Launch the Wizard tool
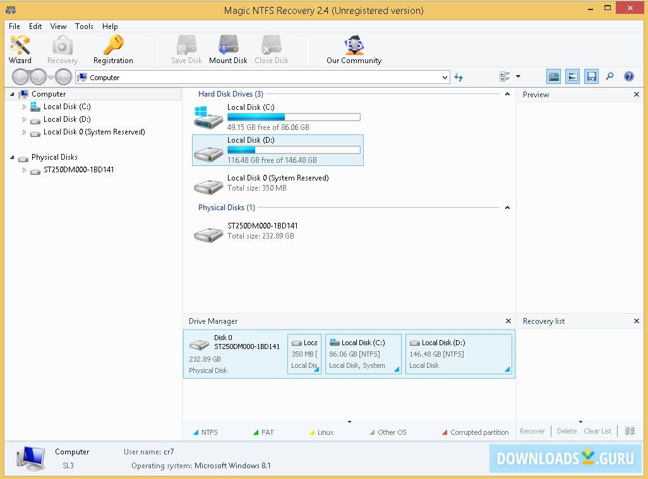This screenshot has height=479, width=648. pyautogui.click(x=20, y=49)
